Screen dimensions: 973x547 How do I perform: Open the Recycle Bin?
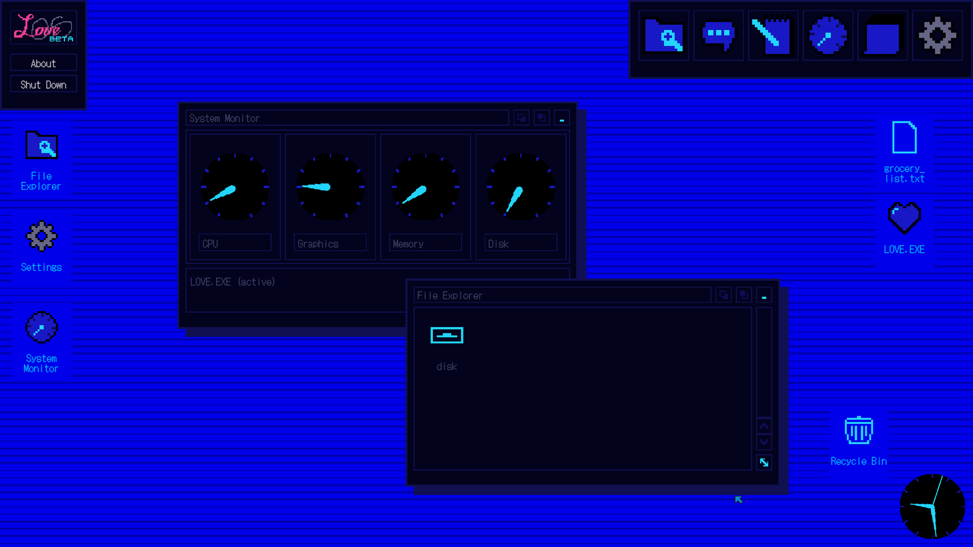[x=859, y=441]
